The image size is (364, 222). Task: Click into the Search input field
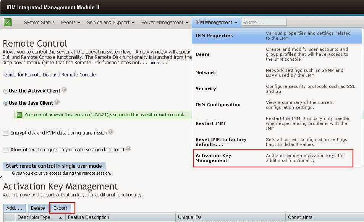pyautogui.click(x=264, y=22)
